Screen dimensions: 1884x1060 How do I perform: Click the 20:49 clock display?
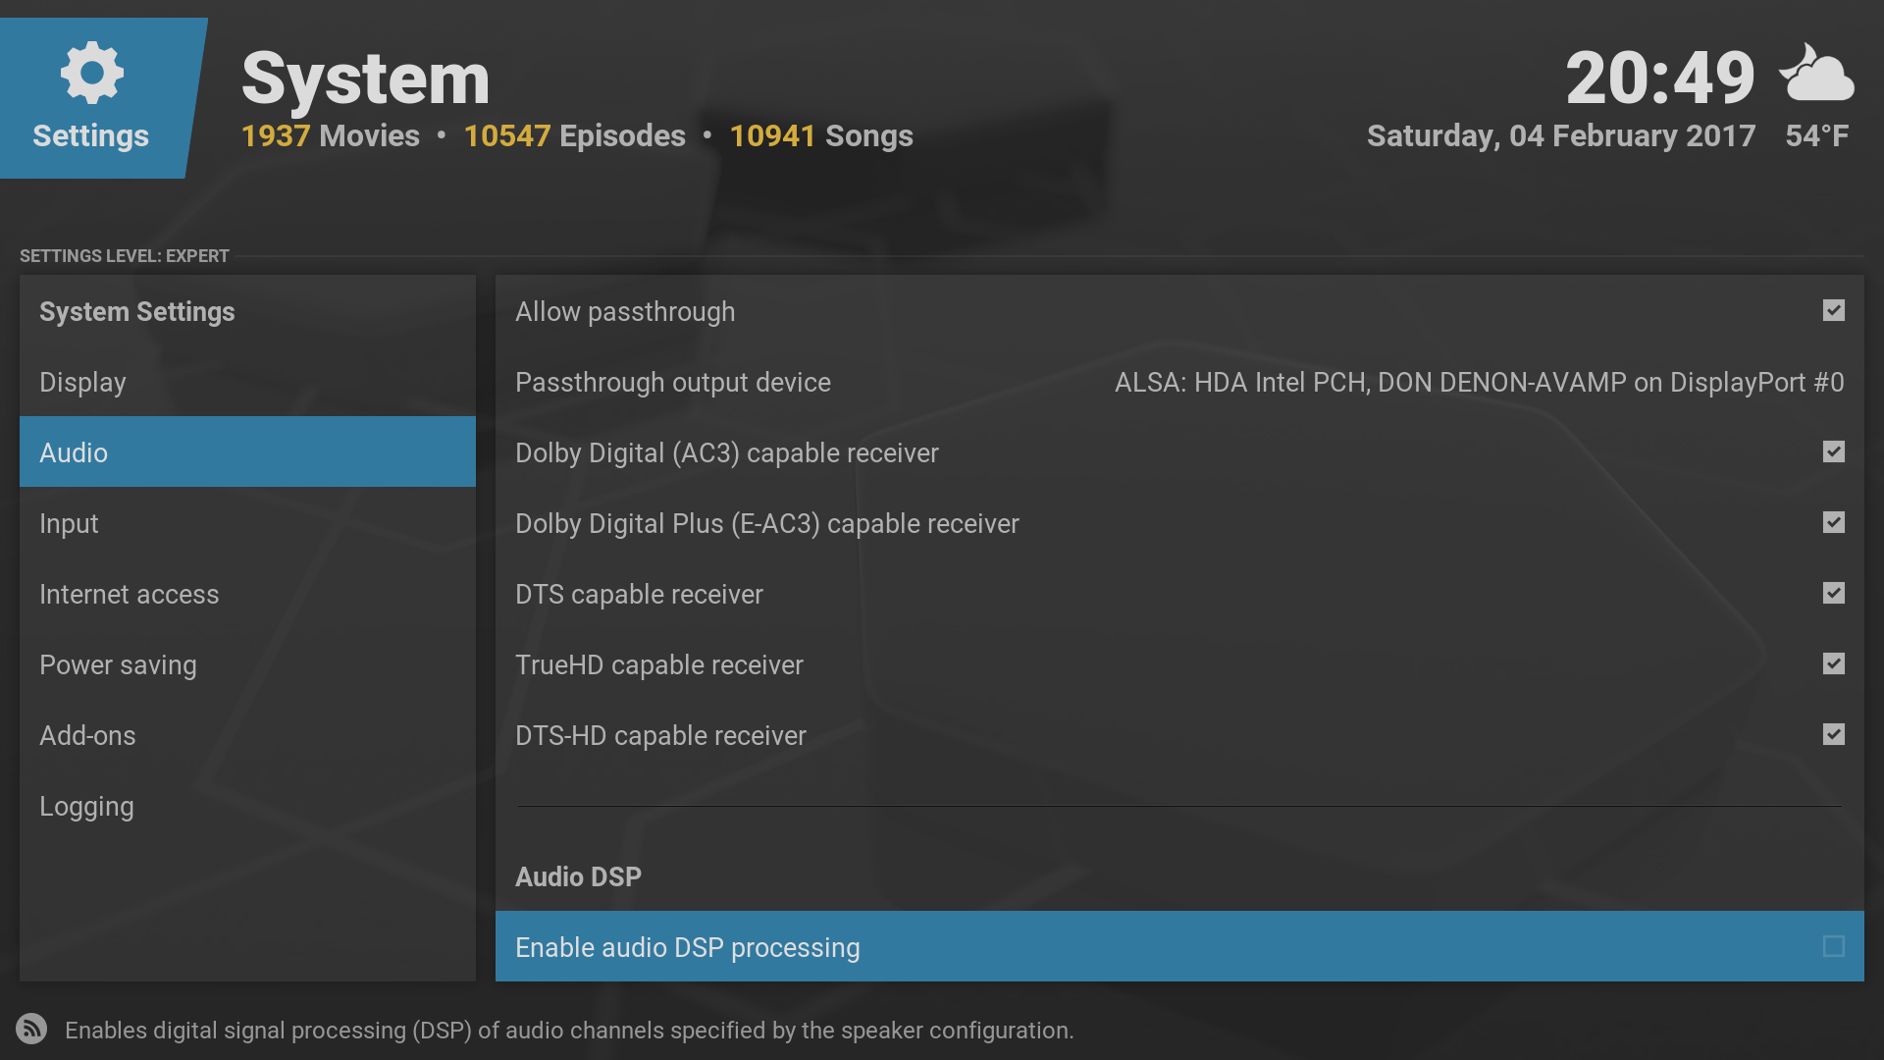(1659, 79)
